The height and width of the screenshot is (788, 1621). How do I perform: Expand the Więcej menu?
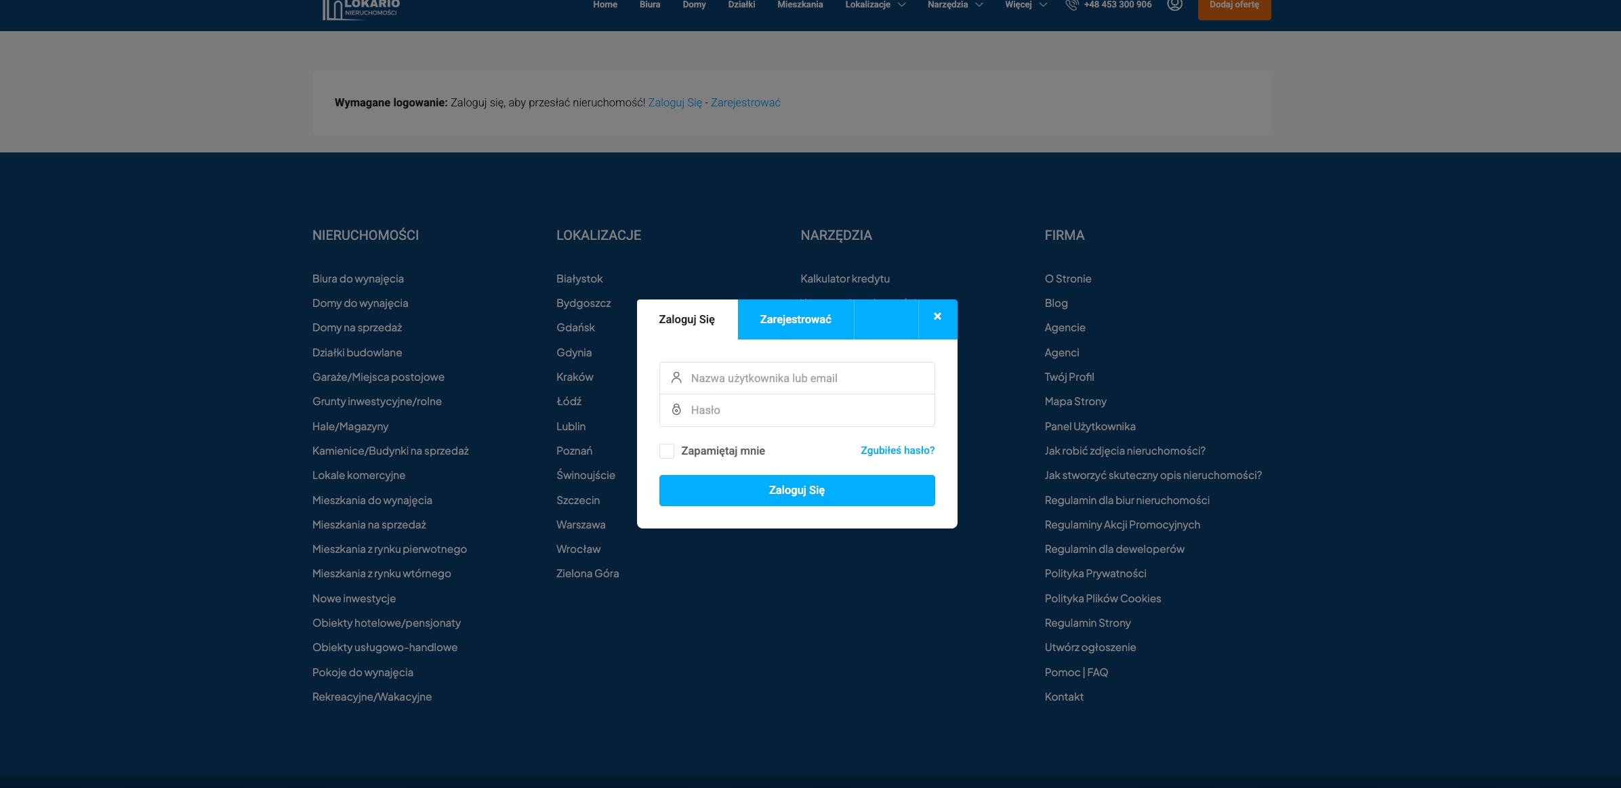tap(1025, 5)
